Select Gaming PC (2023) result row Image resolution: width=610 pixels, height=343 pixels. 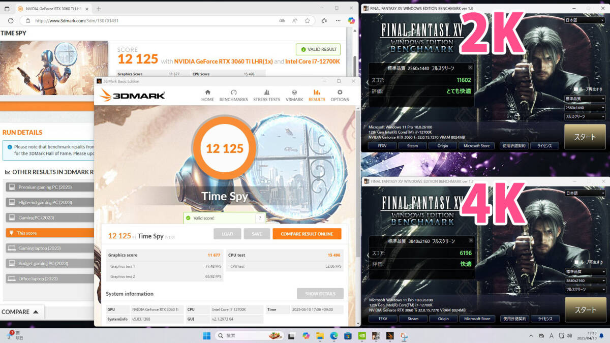coord(50,217)
